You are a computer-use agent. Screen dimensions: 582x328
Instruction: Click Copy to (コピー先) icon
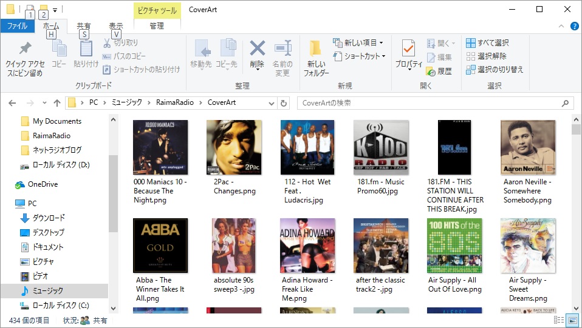(227, 48)
